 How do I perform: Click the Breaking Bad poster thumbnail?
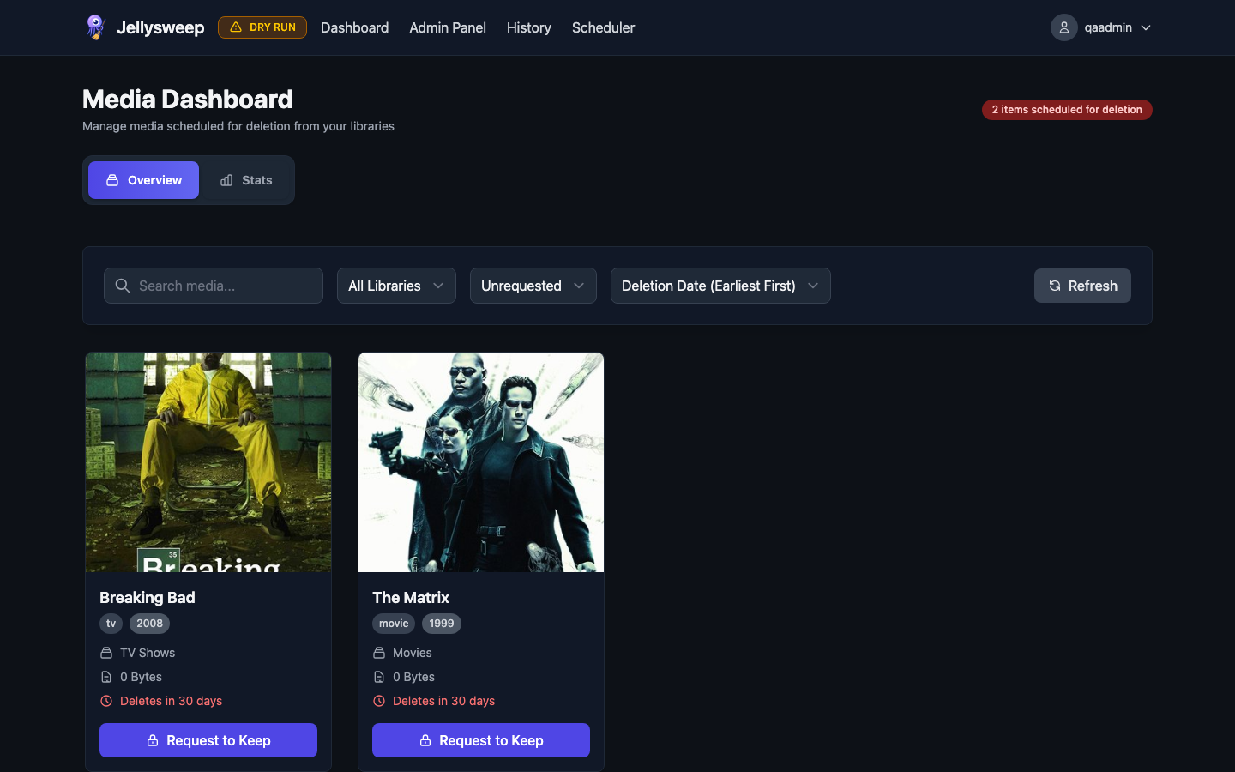coord(208,462)
